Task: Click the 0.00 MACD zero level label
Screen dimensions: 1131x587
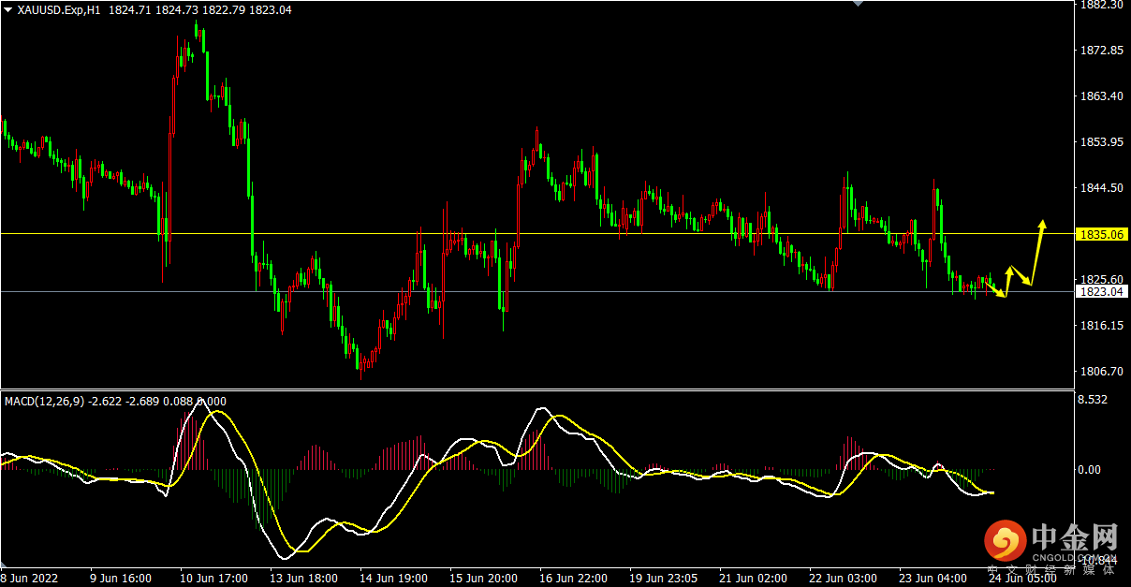Action: (1092, 470)
